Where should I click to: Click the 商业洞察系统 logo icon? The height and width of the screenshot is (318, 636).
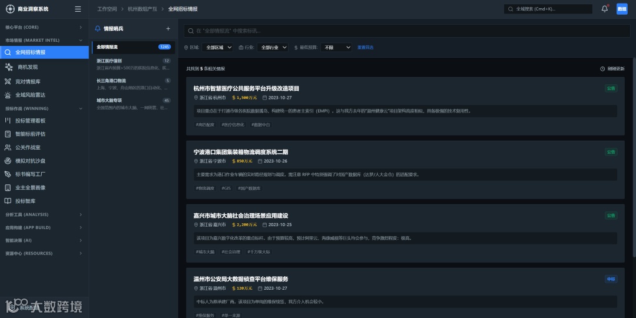click(x=10, y=8)
